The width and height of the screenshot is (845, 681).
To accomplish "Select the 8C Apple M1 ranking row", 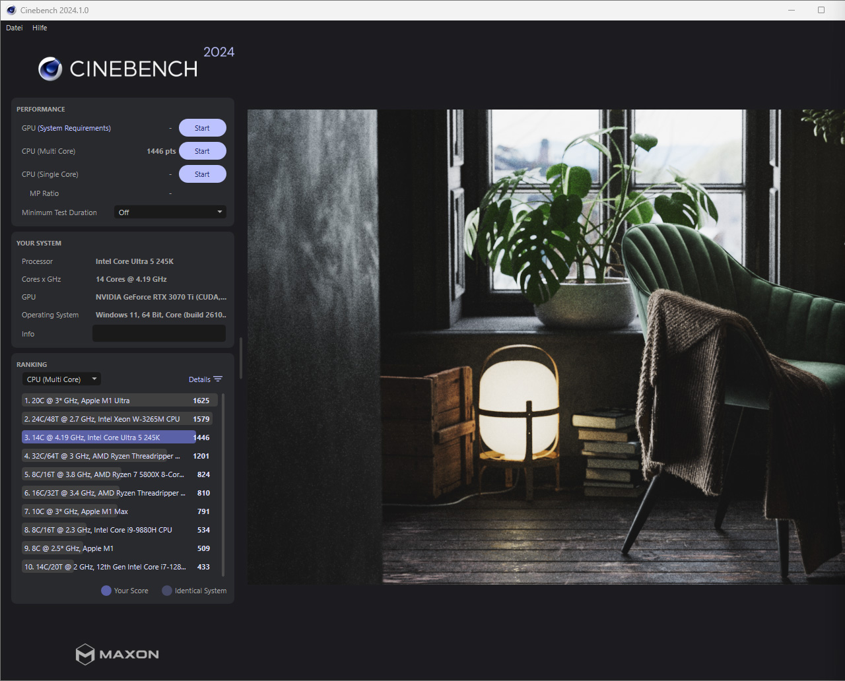I will point(119,548).
